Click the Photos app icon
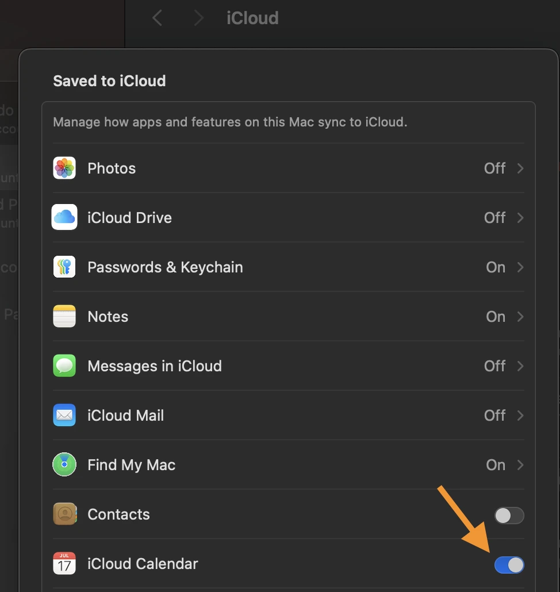This screenshot has height=592, width=560. click(x=64, y=168)
